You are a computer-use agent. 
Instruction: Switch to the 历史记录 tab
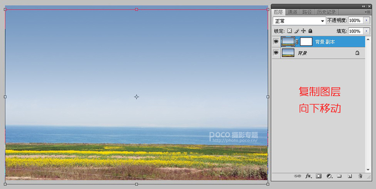[x=326, y=12]
